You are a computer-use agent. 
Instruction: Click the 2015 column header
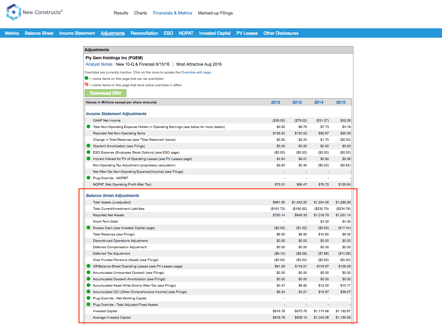tap(341, 102)
